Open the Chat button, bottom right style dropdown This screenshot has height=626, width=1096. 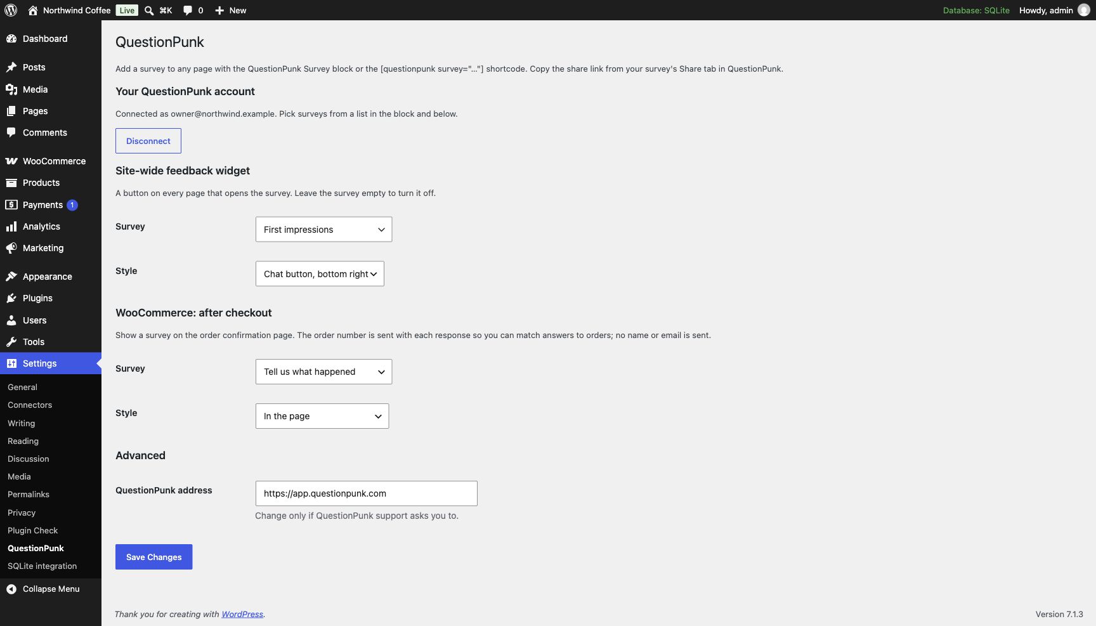pyautogui.click(x=320, y=274)
